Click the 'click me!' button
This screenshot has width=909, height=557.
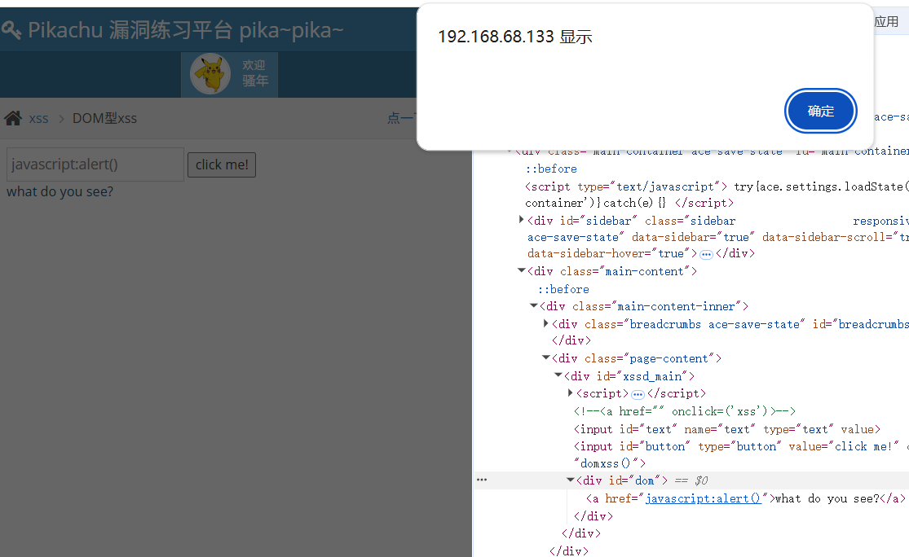click(222, 165)
